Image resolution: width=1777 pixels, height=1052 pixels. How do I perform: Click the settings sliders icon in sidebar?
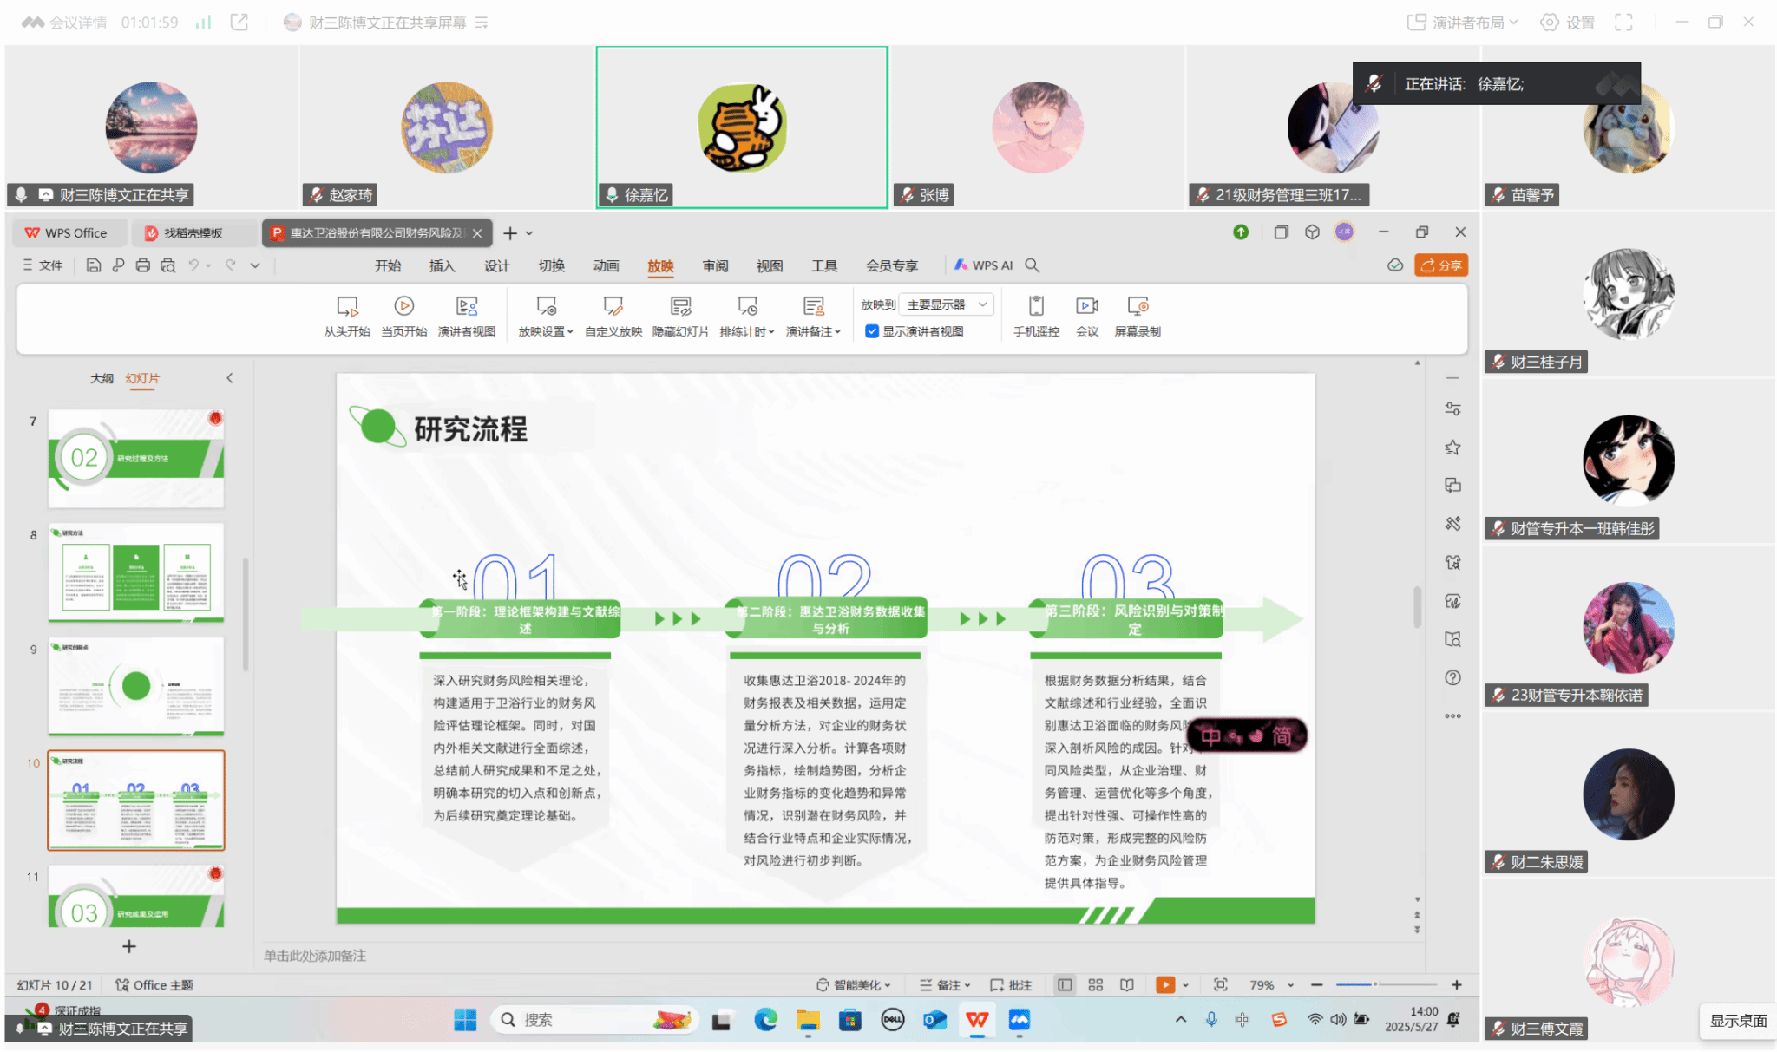1452,408
